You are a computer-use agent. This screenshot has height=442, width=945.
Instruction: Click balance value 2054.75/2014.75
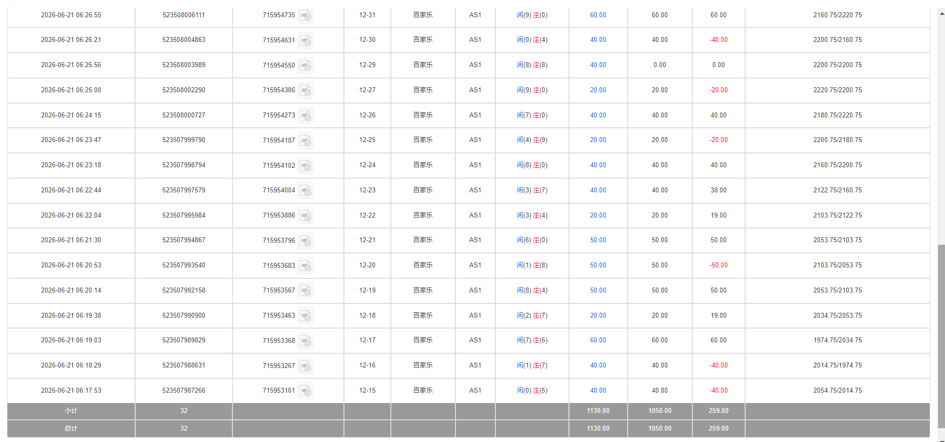pos(837,391)
